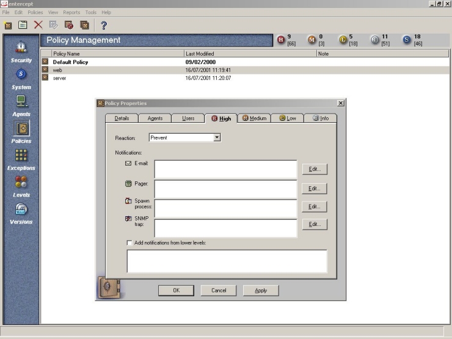452x339 pixels.
Task: Switch to the Details tab
Action: tap(122, 118)
